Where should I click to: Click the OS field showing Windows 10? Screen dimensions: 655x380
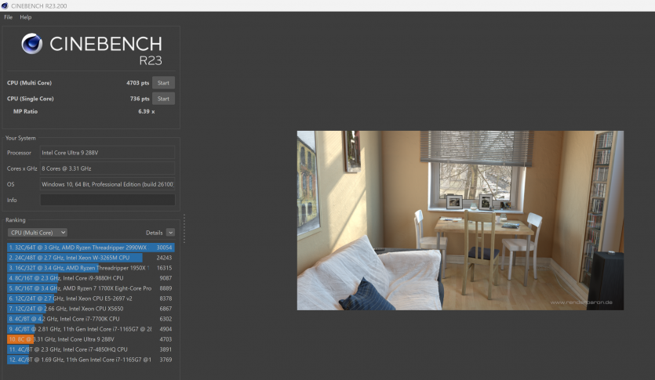pos(107,184)
